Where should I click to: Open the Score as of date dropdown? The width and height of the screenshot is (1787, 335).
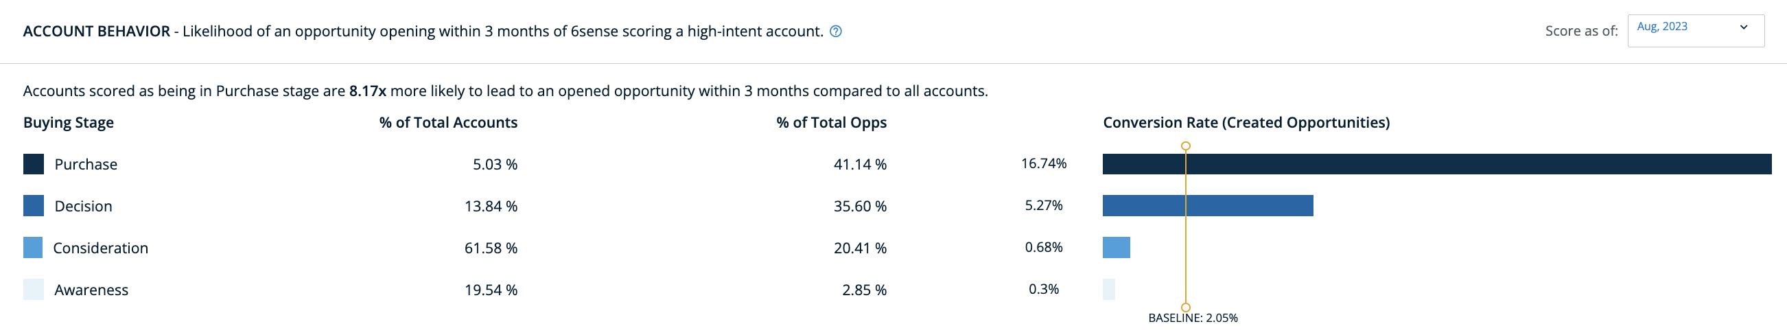click(x=1696, y=31)
